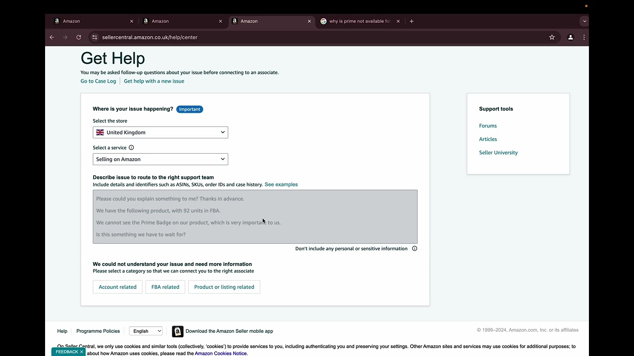Open Seller University link
This screenshot has width=634, height=356.
click(x=498, y=152)
